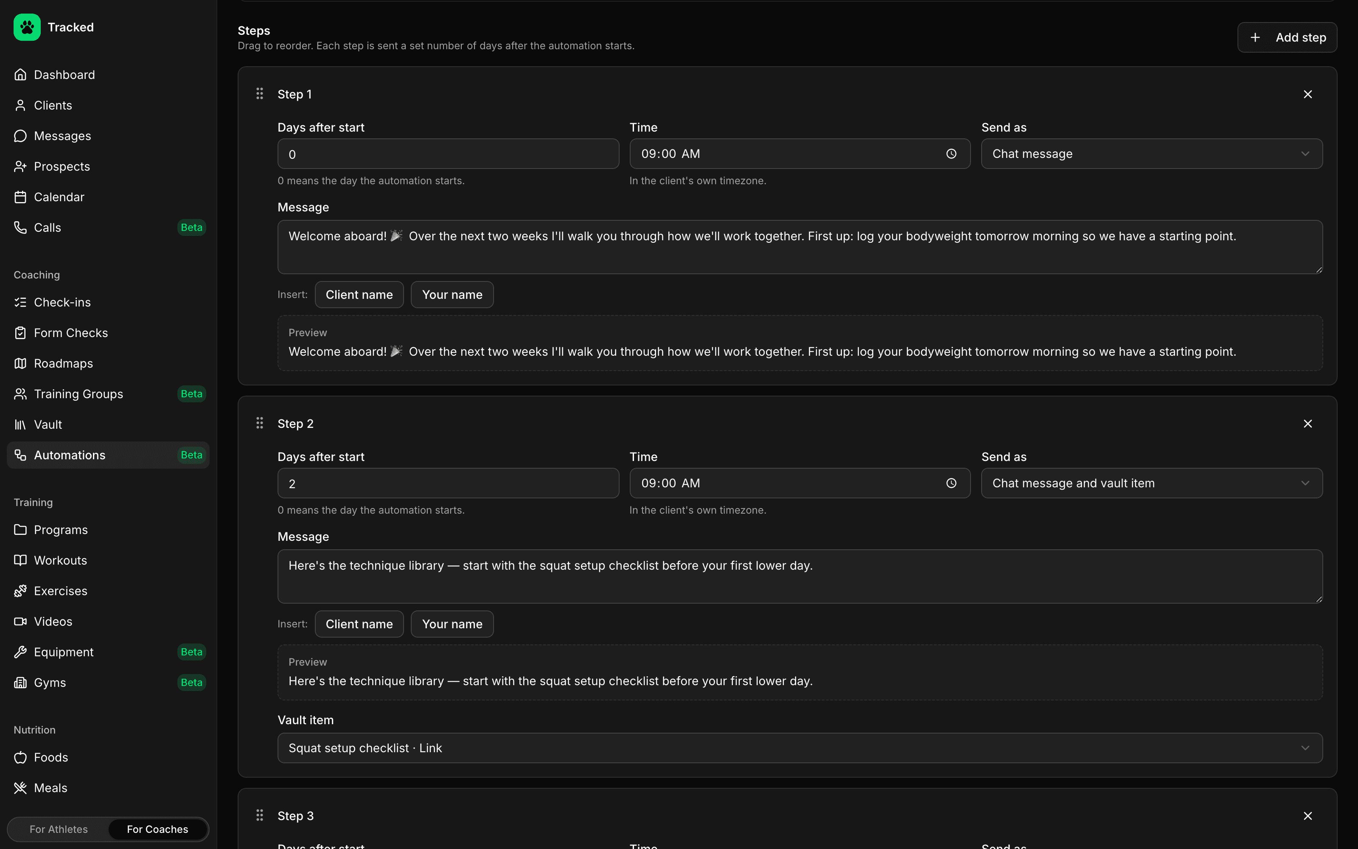This screenshot has width=1358, height=849.
Task: Remove Step 1 with its X icon
Action: 1307,94
